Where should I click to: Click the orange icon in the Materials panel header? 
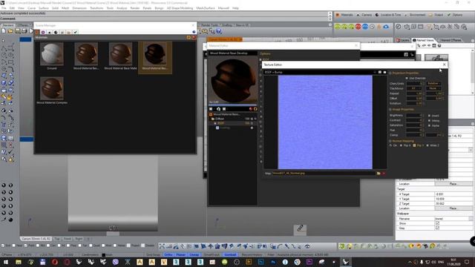(x=189, y=38)
